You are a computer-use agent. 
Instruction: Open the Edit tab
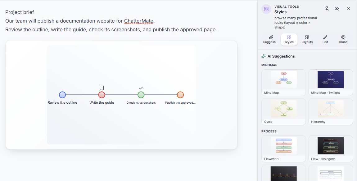click(325, 40)
